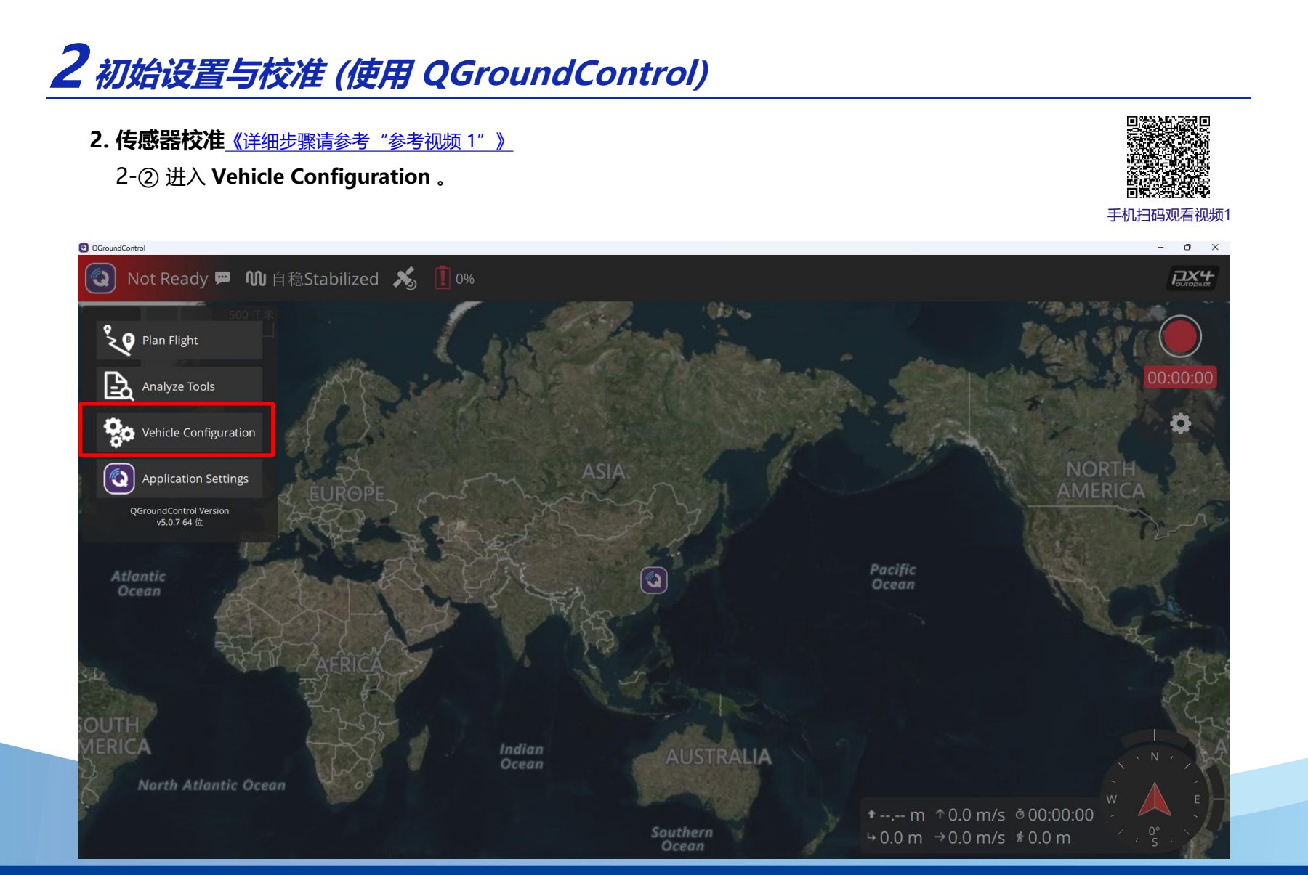Click the QGroundControl logo in toolbar
The image size is (1308, 875).
[x=101, y=278]
